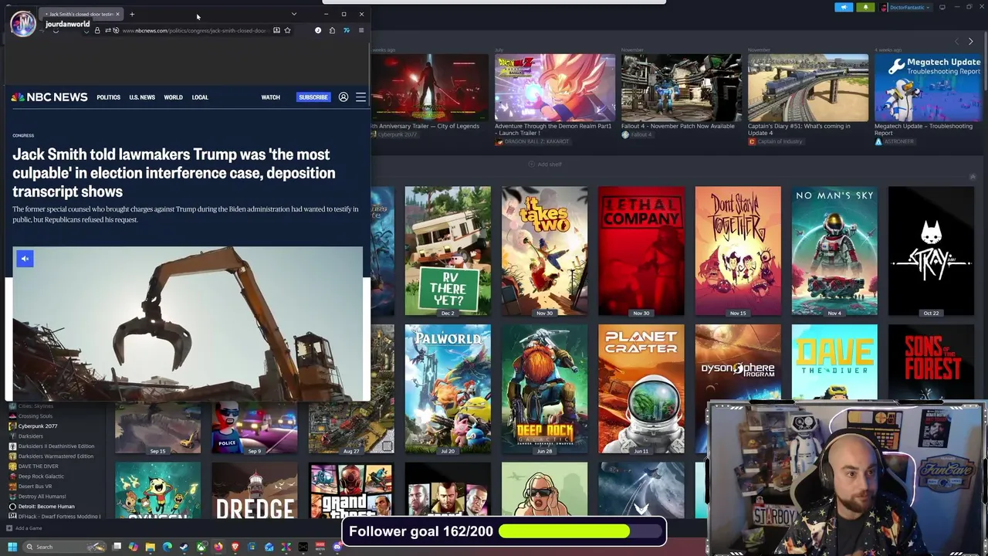Screen dimensions: 988x556
Task: Click Add shelf in Steam library
Action: pos(545,164)
